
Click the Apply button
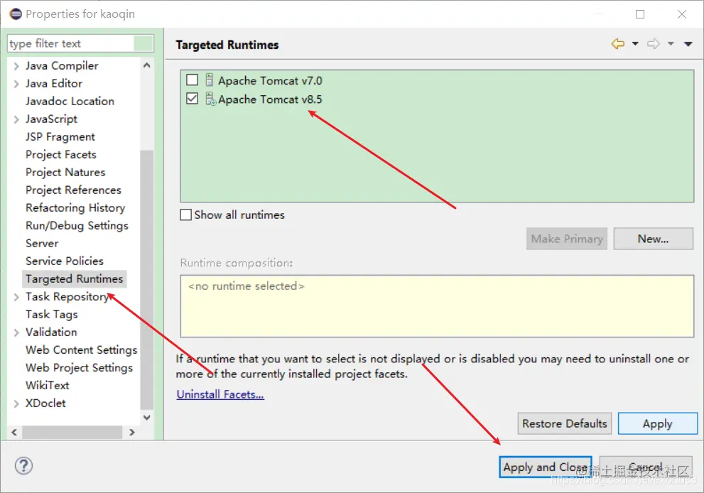(x=658, y=423)
